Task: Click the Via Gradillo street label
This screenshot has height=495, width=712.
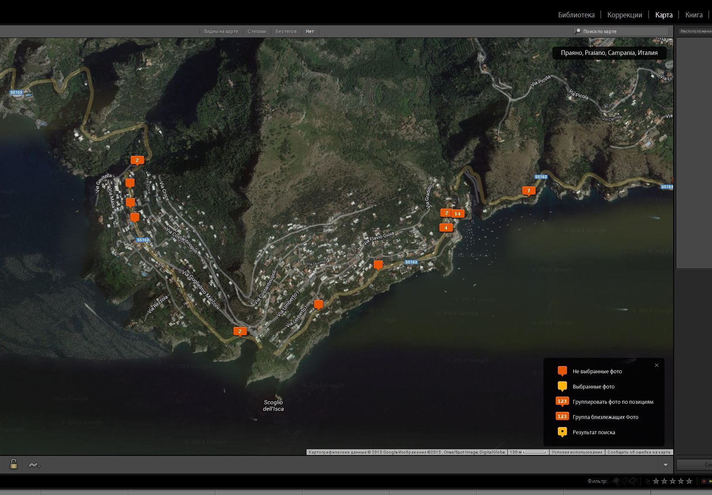Action: coord(429,196)
